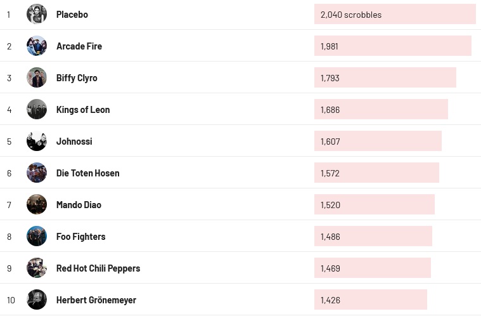481x316 pixels.
Task: Open Die Toten Hosen's avatar image
Action: pos(37,173)
